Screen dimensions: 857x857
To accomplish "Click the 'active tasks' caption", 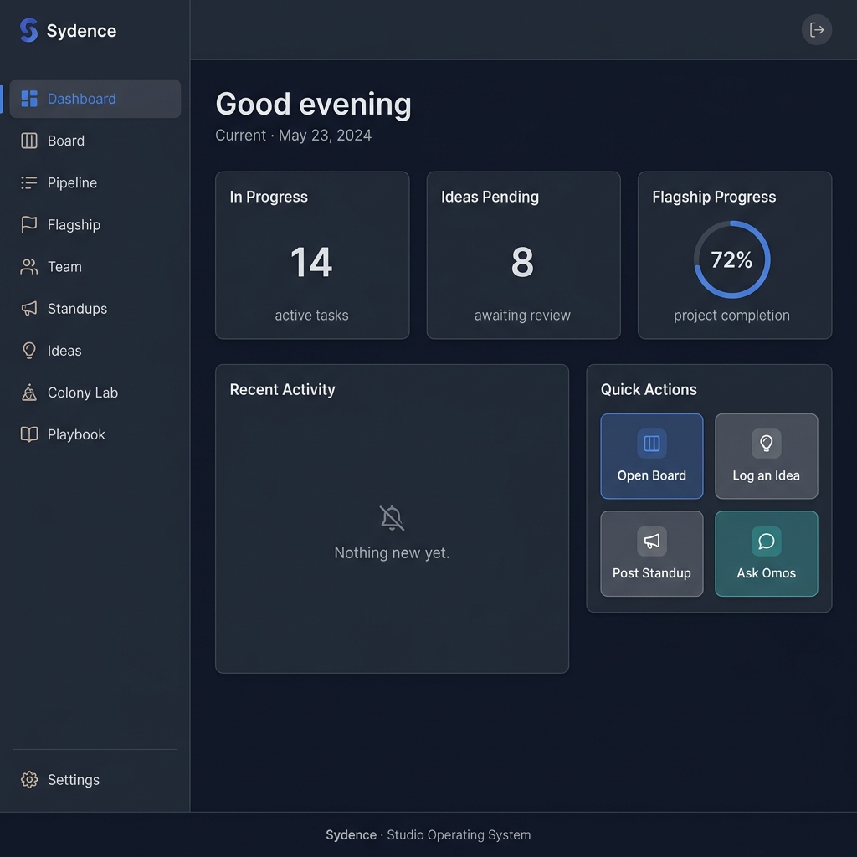I will 311,316.
